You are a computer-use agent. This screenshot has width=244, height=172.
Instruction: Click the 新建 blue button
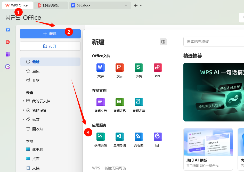[50, 34]
